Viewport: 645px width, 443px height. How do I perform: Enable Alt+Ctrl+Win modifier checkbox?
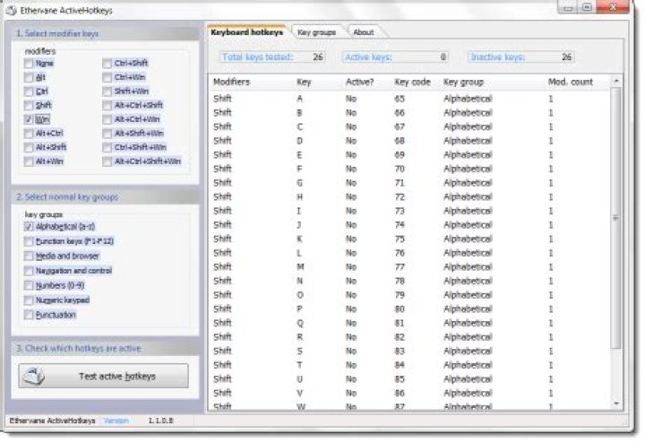coord(107,119)
